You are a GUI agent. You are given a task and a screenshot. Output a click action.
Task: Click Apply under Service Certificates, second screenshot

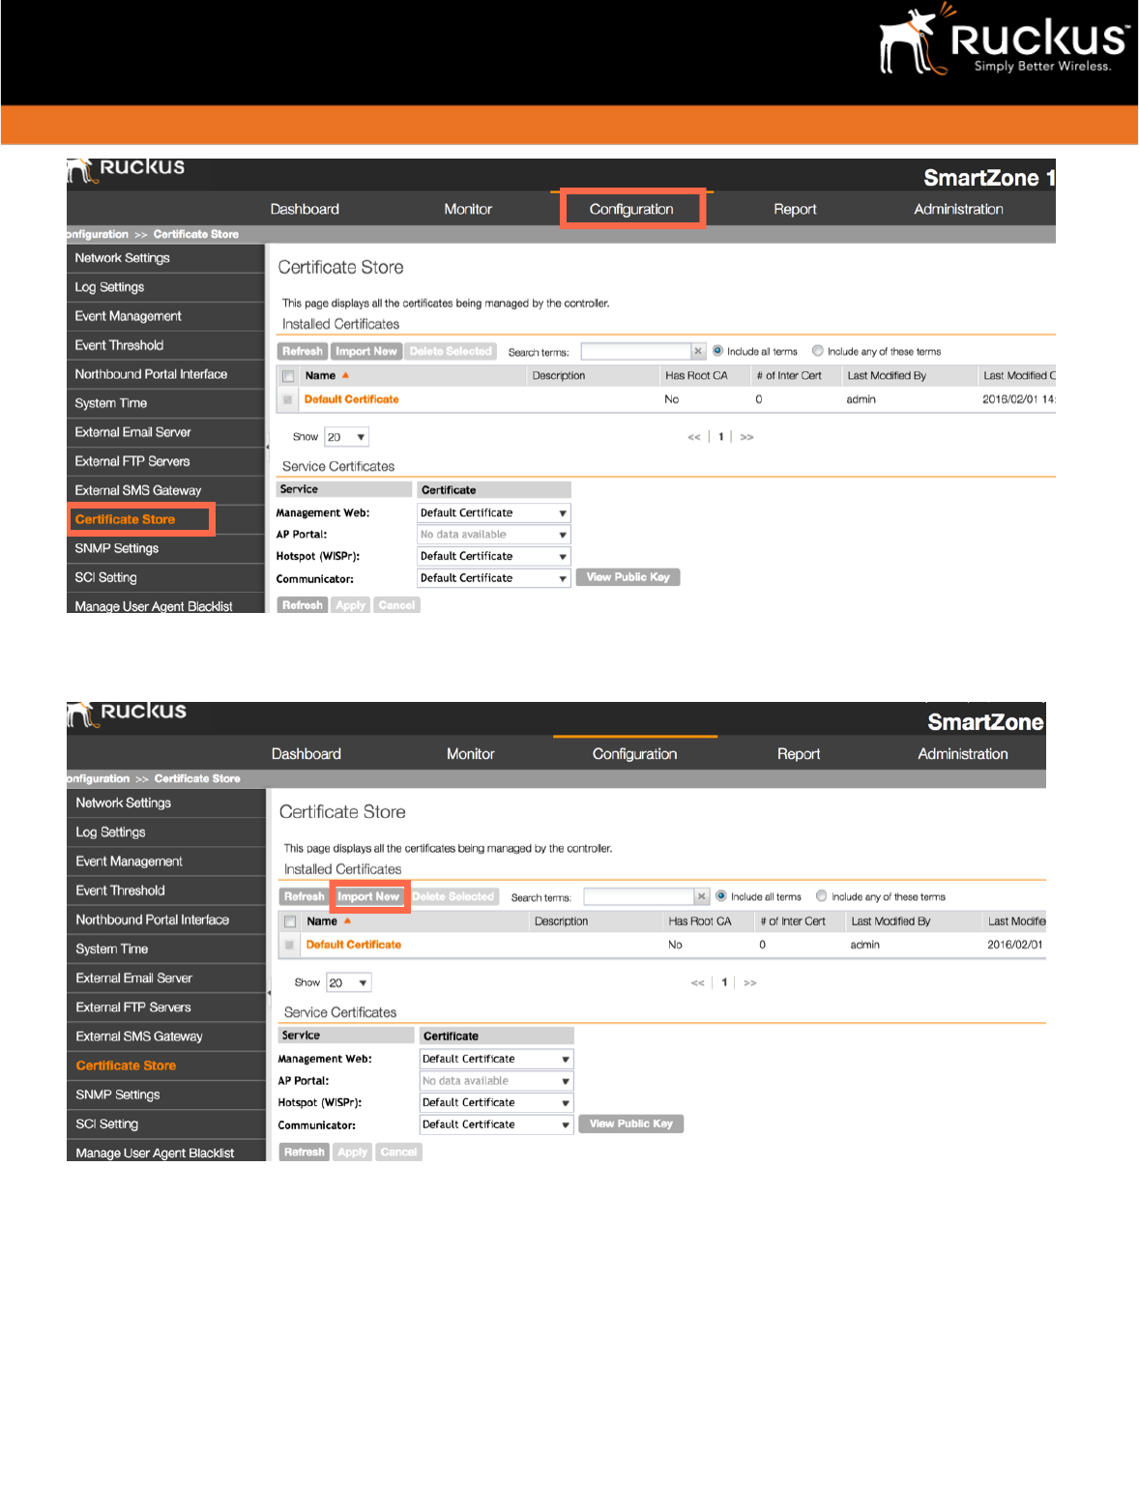coord(352,1152)
